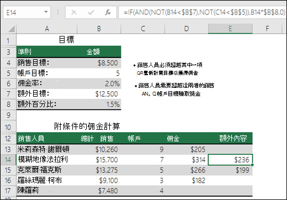Viewport: 287px width, 200px height.
Task: Click the Enter checkmark formula bar icon
Action: tap(91, 12)
